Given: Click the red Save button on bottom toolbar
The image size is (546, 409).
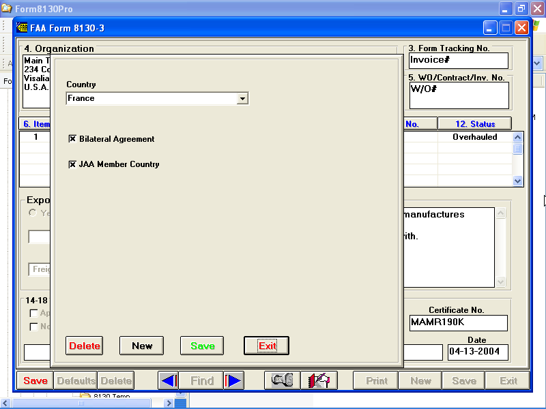Looking at the screenshot, I should click(35, 380).
